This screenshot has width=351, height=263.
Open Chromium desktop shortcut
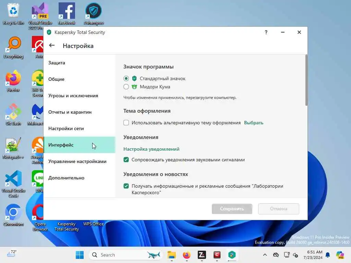pos(13,215)
